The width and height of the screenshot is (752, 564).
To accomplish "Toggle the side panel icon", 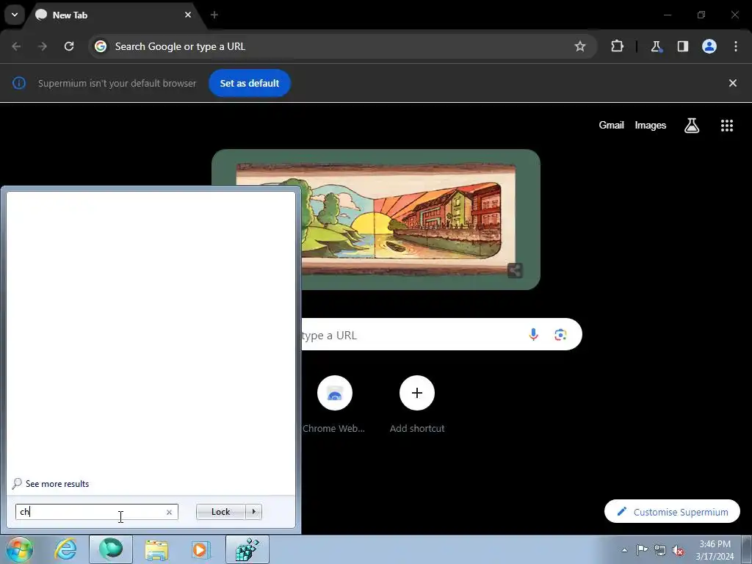I will 682,46.
